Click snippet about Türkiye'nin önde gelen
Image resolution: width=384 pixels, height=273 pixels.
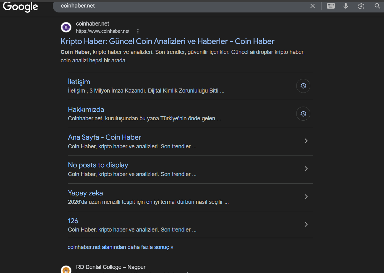pos(144,119)
